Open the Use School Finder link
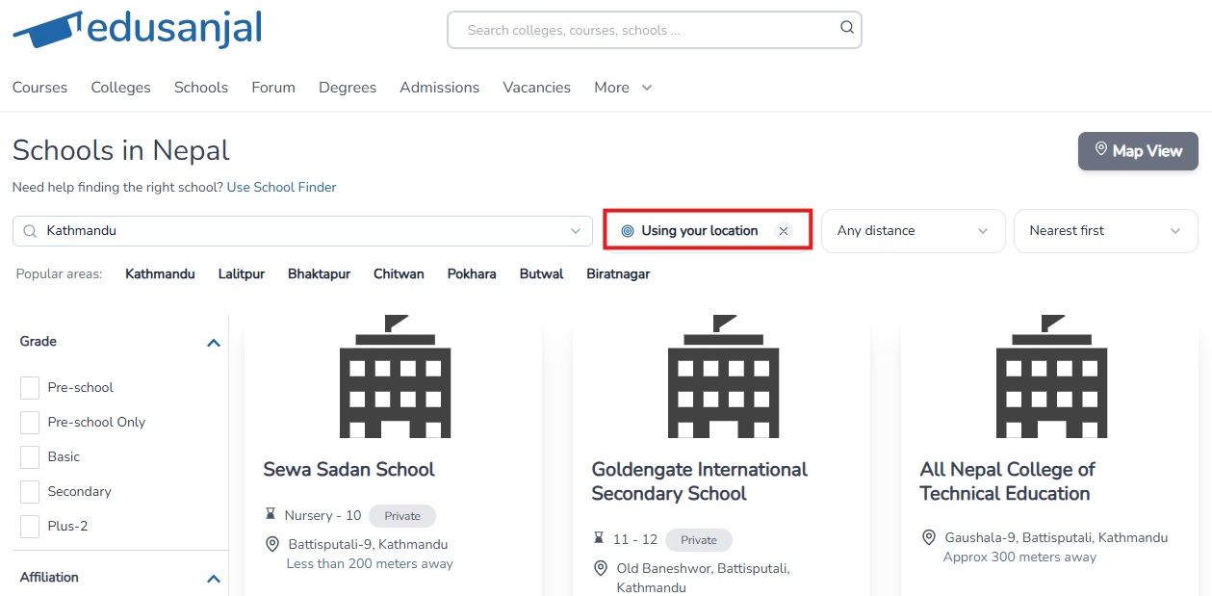Viewport: 1212px width, 596px height. 281,187
